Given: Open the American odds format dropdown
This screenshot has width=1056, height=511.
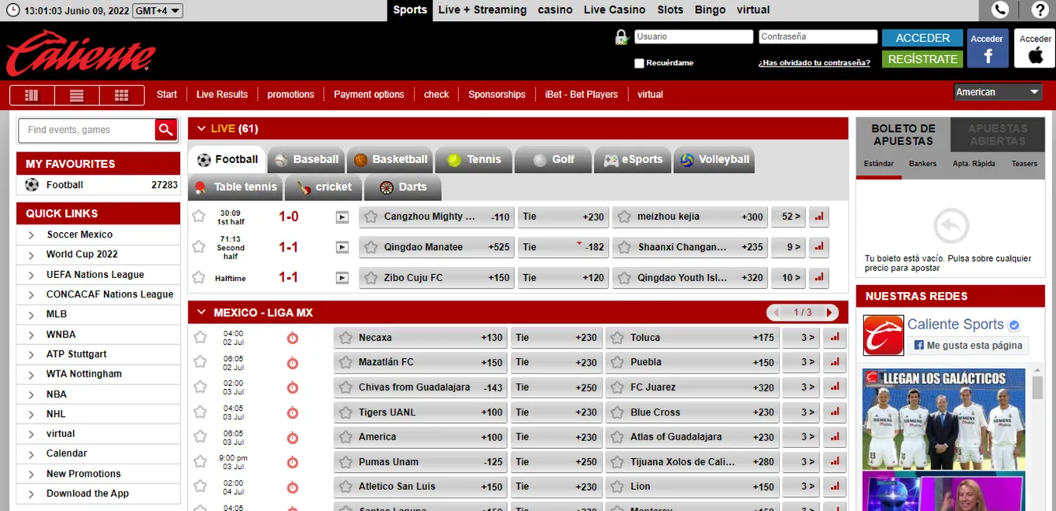Looking at the screenshot, I should (x=998, y=92).
